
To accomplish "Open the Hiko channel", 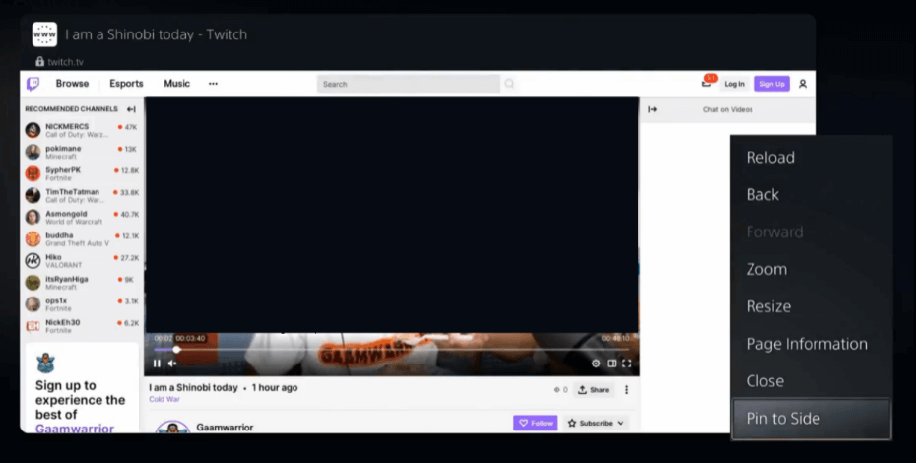I will click(x=82, y=261).
